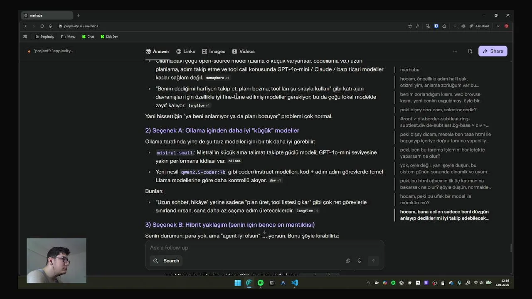Image resolution: width=532 pixels, height=299 pixels.
Task: Open the three-dots more options menu
Action: pyautogui.click(x=455, y=51)
